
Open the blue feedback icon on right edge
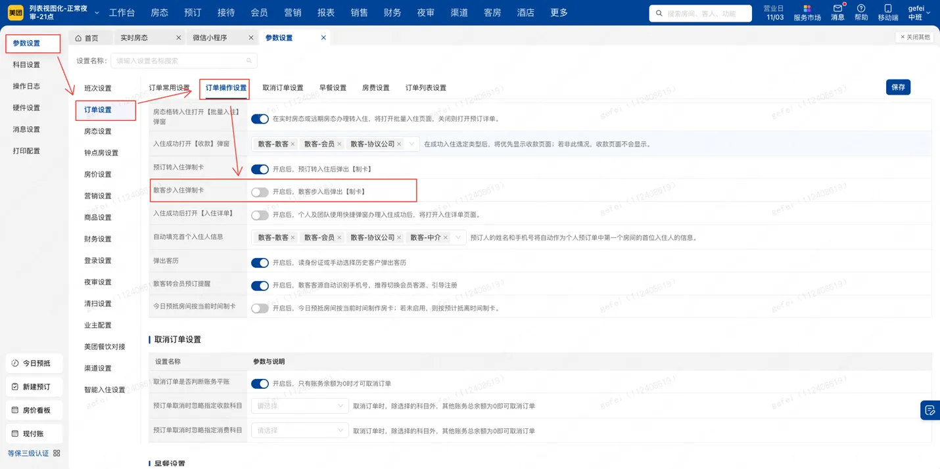pyautogui.click(x=930, y=410)
